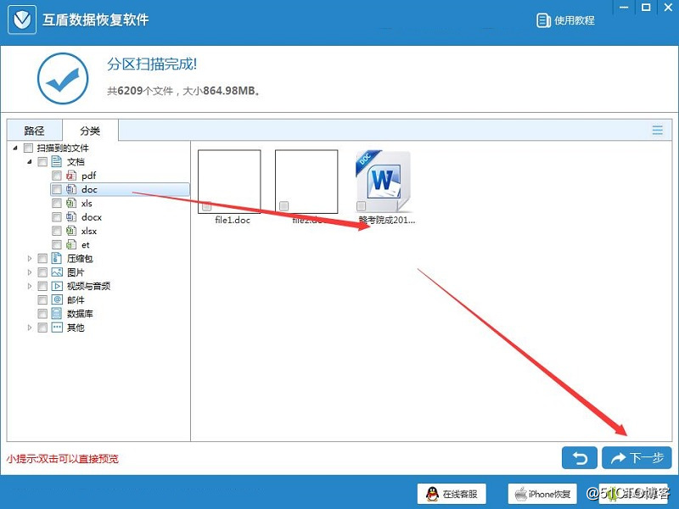Click the 图片 picture icon
The width and height of the screenshot is (679, 509).
pos(57,272)
